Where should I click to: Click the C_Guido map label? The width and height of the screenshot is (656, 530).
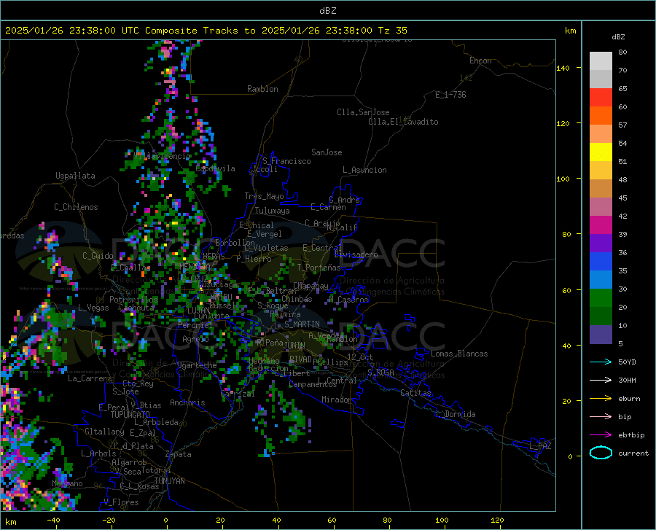(98, 256)
